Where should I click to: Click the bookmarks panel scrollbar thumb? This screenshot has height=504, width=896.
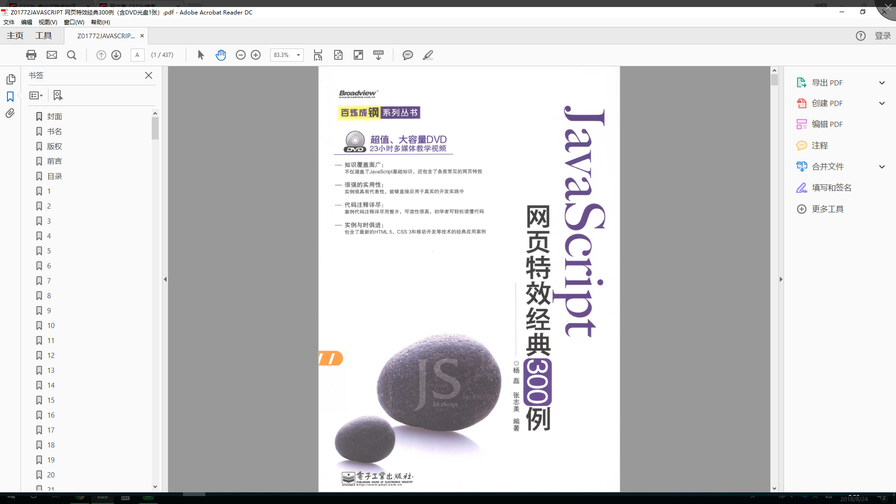(155, 128)
